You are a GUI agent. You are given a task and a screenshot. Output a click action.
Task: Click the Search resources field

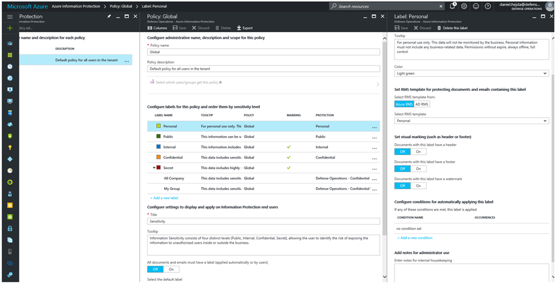point(386,6)
